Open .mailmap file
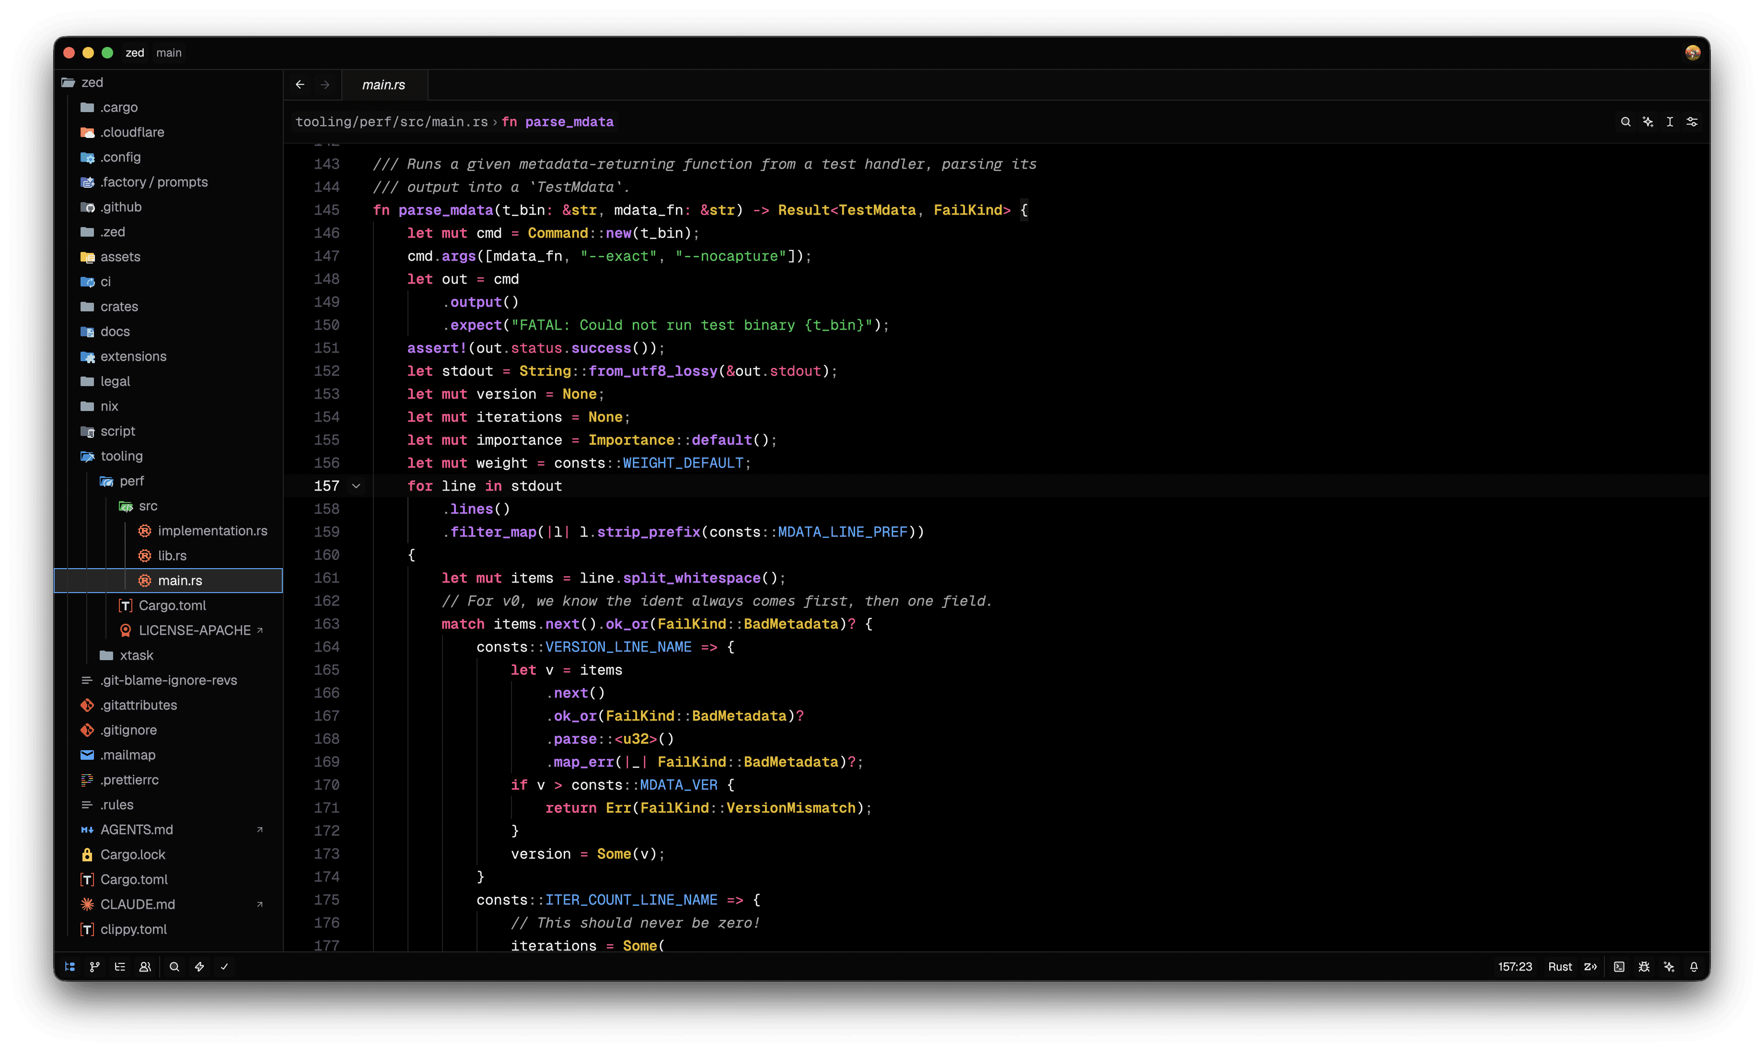 (x=169, y=754)
